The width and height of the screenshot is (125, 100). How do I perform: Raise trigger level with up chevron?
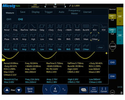112,41
